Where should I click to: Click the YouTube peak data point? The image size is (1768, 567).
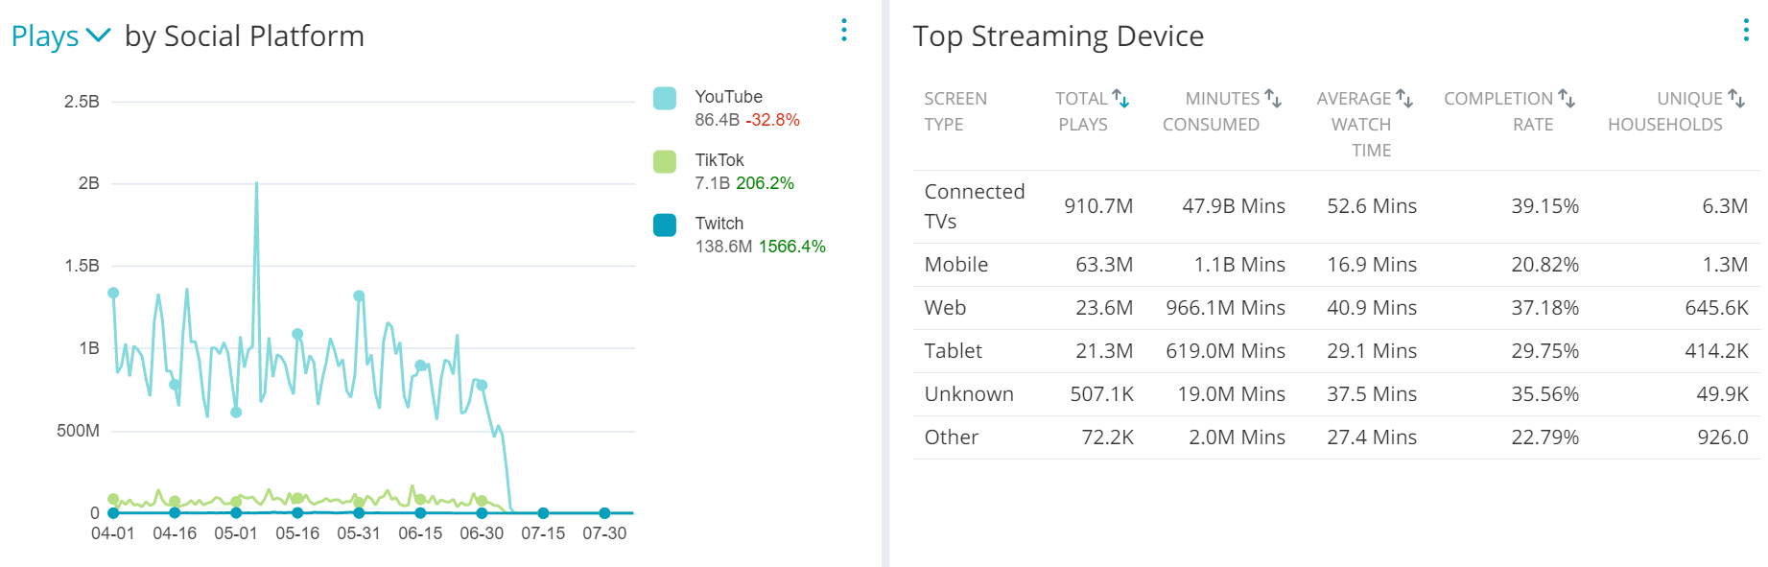click(256, 182)
